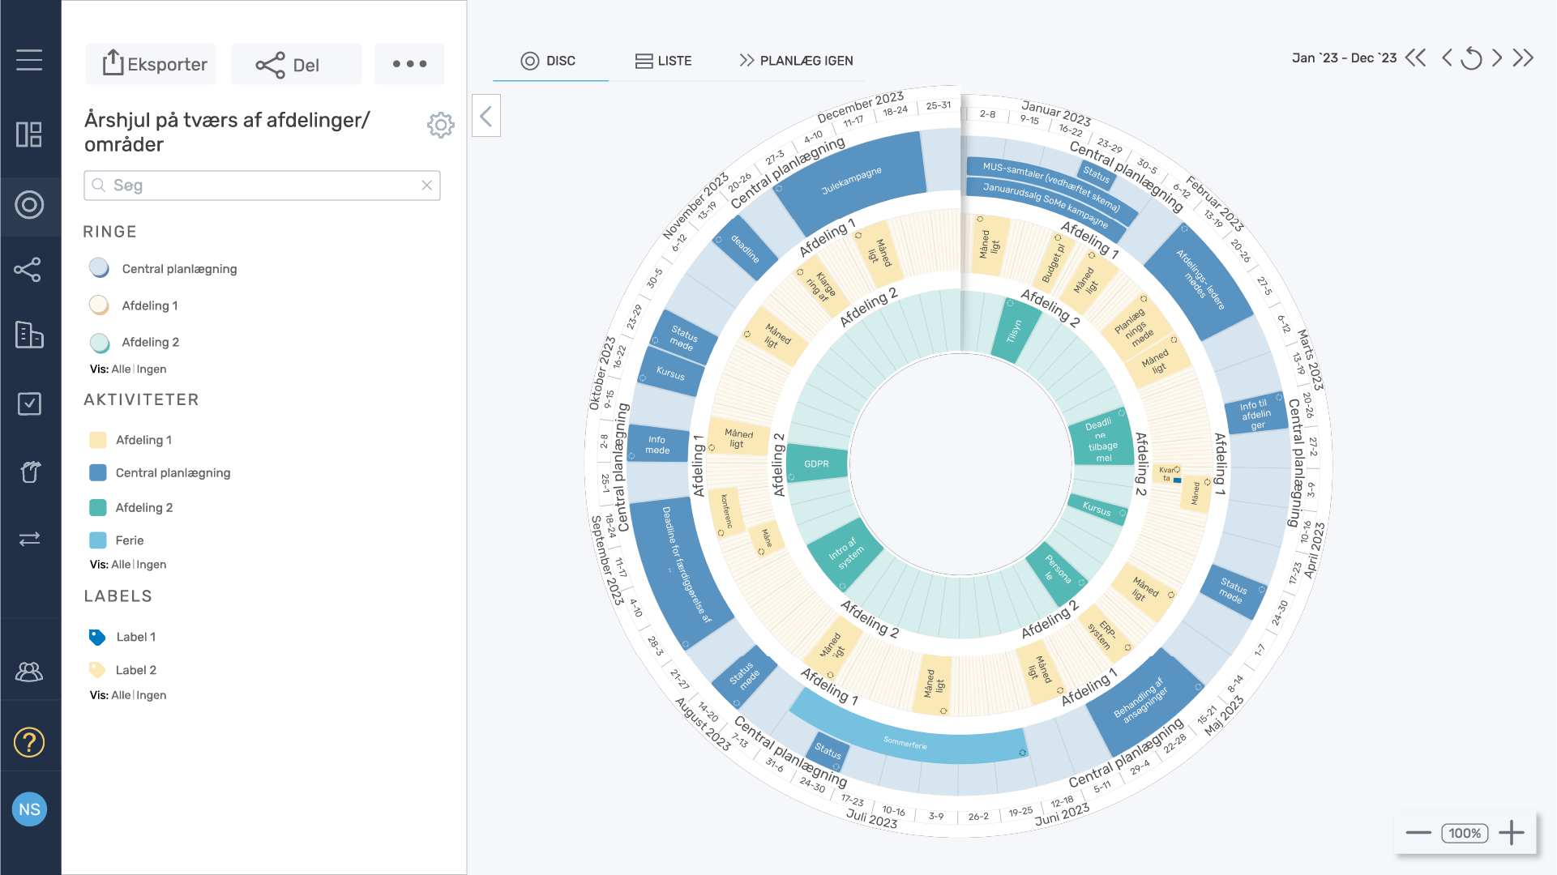Open the hamburger menu in sidebar
This screenshot has height=875, width=1557.
point(29,60)
